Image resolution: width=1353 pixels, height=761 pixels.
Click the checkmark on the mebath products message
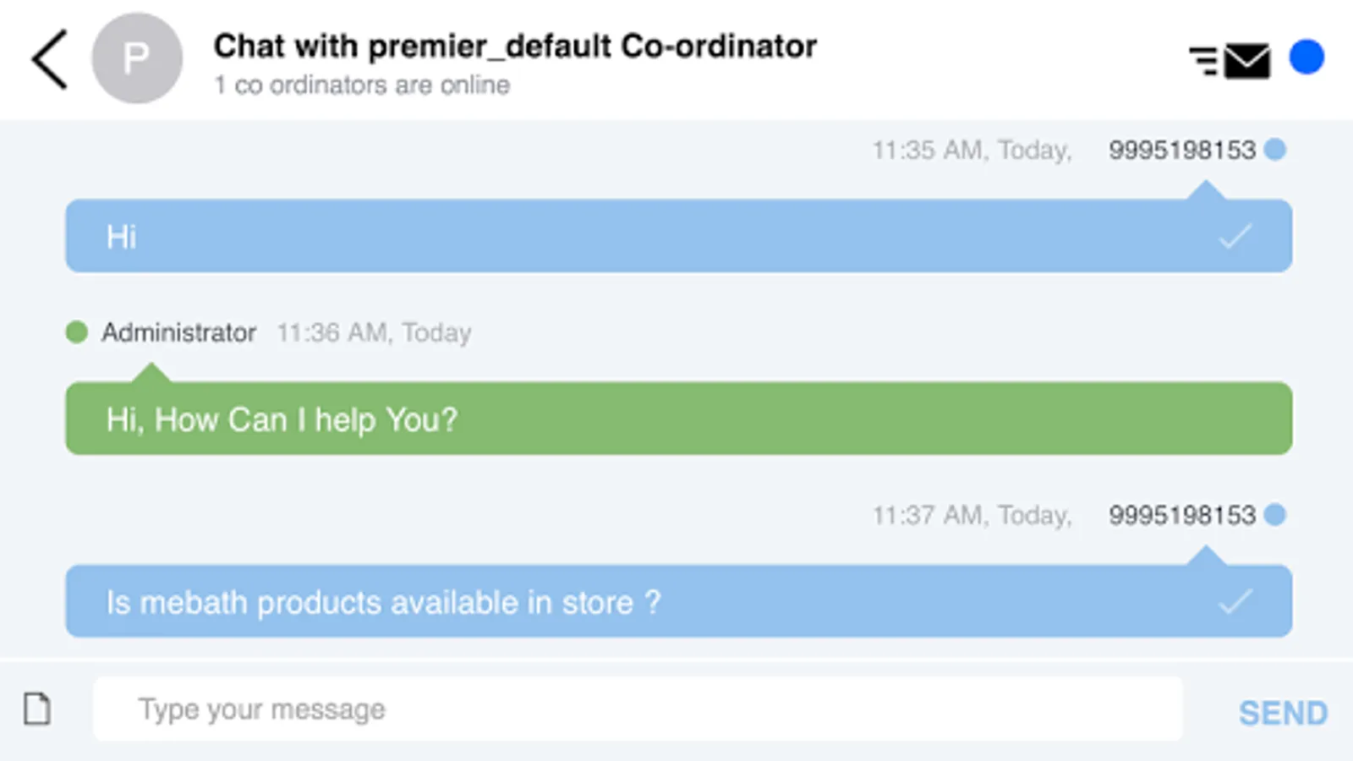click(x=1235, y=602)
